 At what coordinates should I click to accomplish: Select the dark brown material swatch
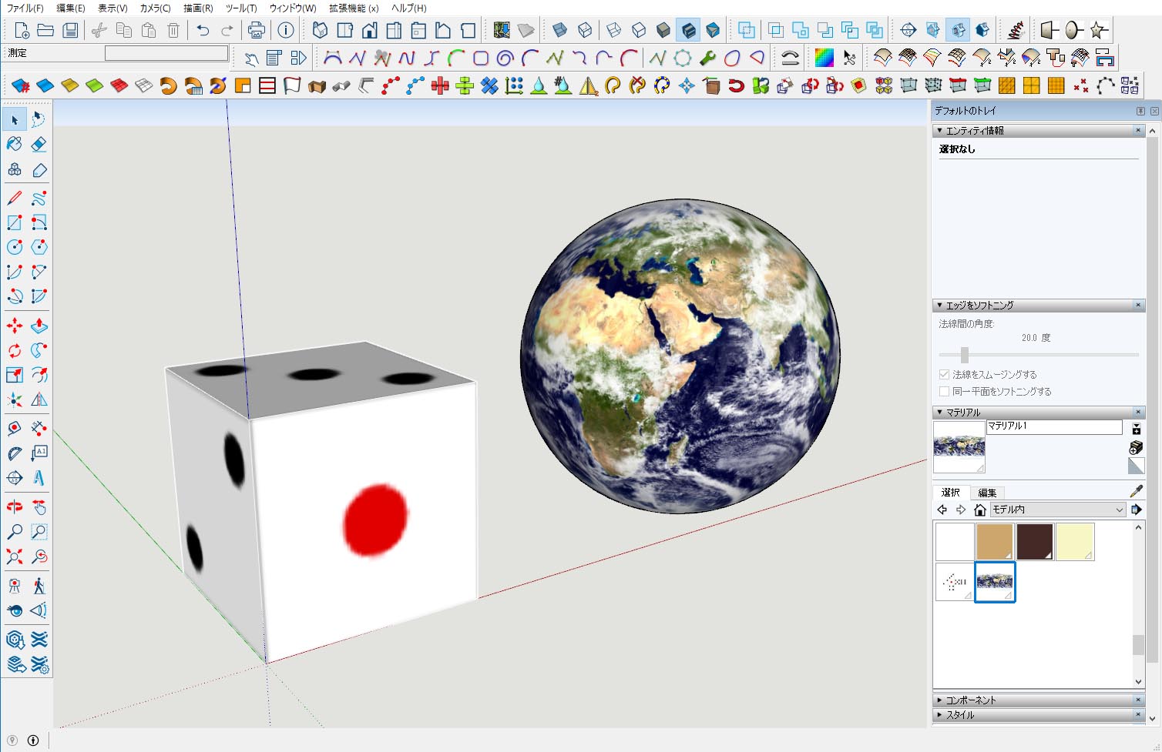pyautogui.click(x=1034, y=542)
